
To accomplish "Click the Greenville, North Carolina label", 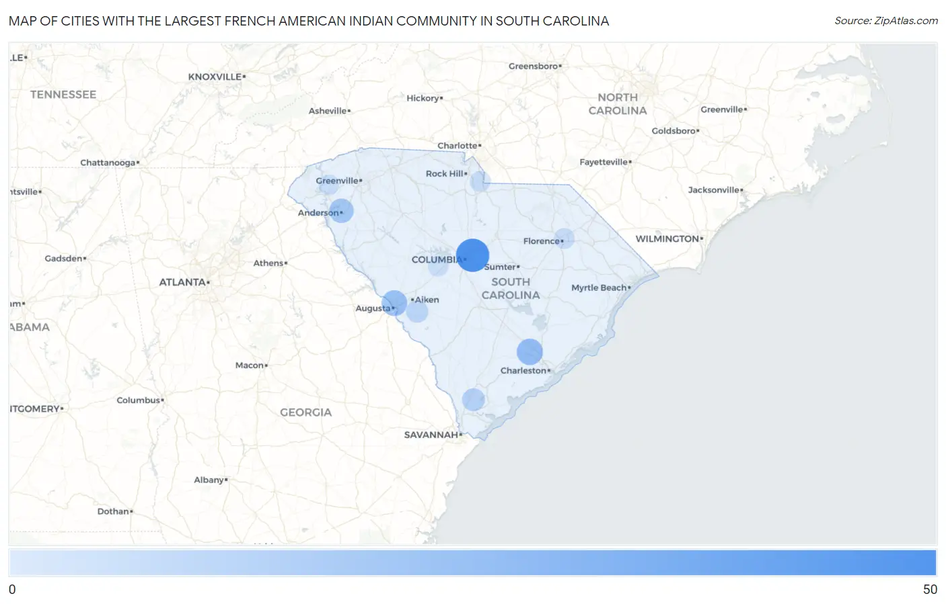I will (722, 110).
